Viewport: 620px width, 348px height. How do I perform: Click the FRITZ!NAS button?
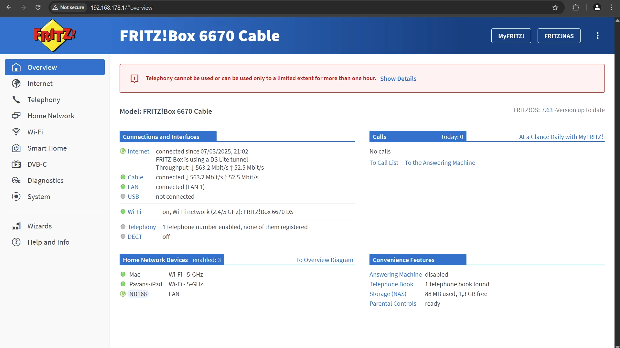[x=559, y=36]
